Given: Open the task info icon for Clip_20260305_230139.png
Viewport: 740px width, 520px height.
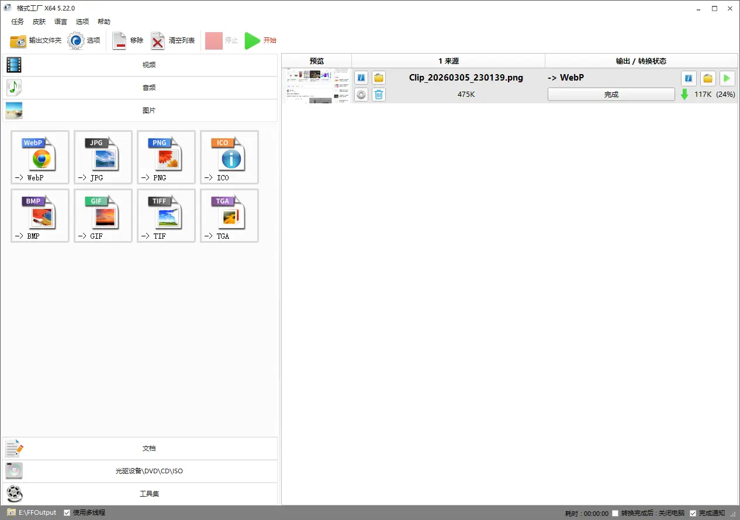Looking at the screenshot, I should [361, 77].
